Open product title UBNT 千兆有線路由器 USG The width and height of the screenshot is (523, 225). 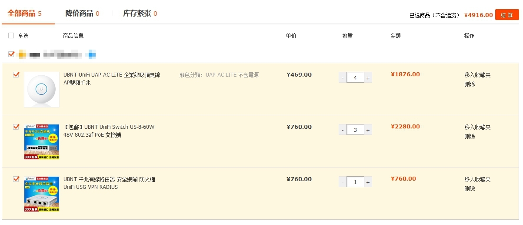coord(109,183)
